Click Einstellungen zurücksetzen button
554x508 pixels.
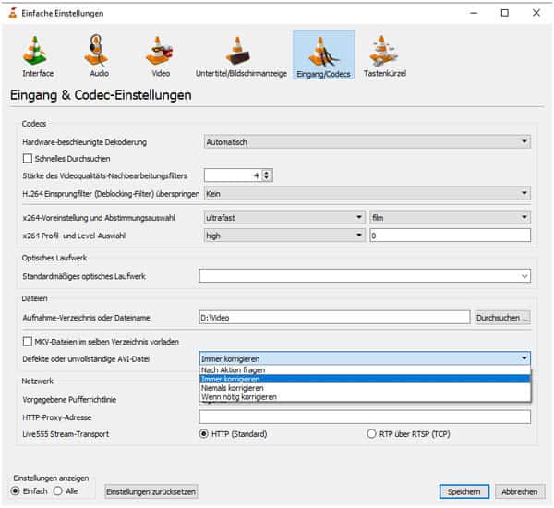click(151, 491)
